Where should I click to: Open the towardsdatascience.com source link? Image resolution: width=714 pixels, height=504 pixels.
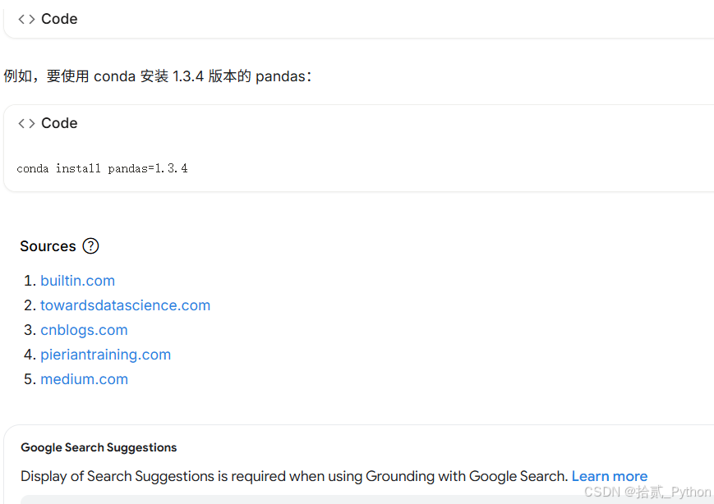tap(125, 305)
